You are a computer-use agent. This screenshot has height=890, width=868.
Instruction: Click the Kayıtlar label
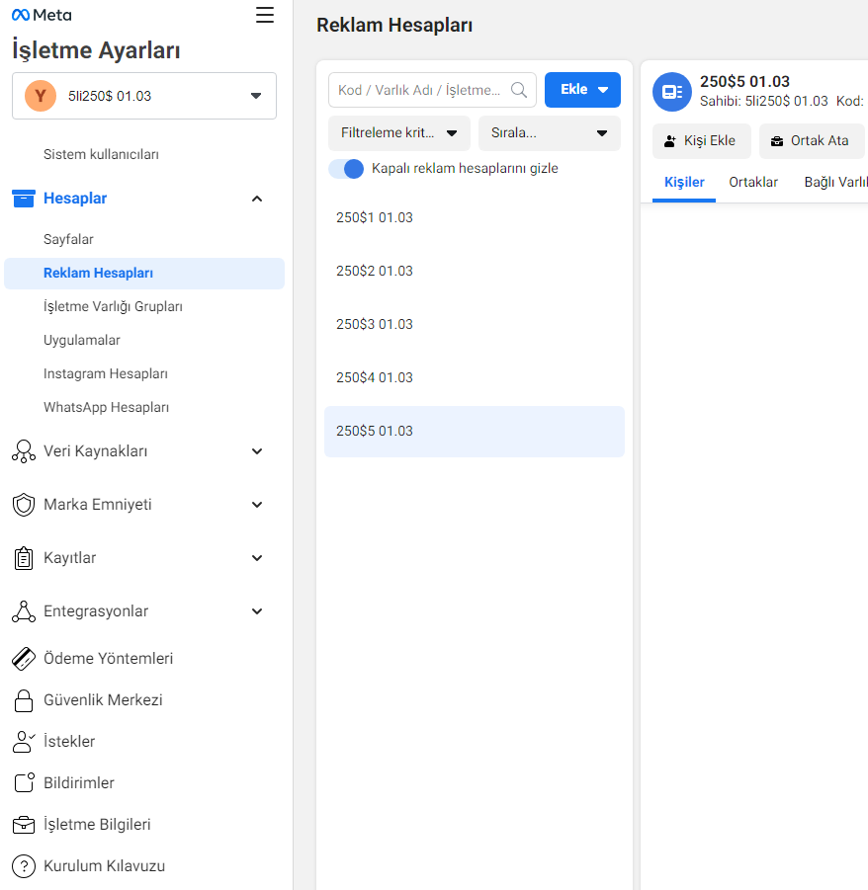coord(70,558)
